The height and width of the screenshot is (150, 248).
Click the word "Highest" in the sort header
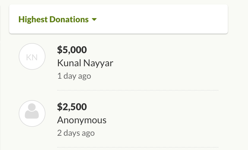[33, 20]
